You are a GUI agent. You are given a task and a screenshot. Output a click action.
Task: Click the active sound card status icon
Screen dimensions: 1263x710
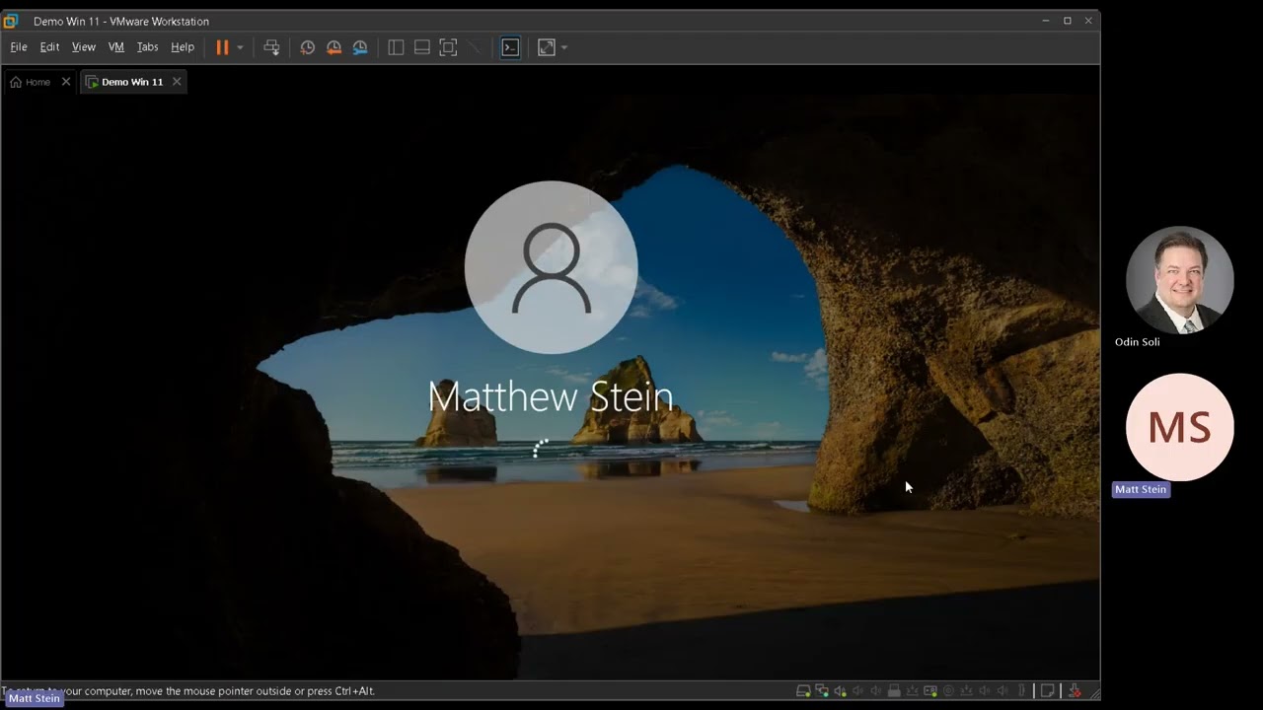point(841,691)
